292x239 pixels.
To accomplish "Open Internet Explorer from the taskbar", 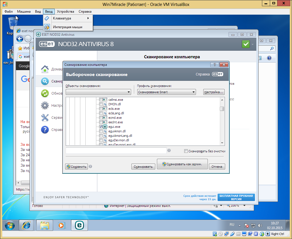I will (x=26, y=225).
